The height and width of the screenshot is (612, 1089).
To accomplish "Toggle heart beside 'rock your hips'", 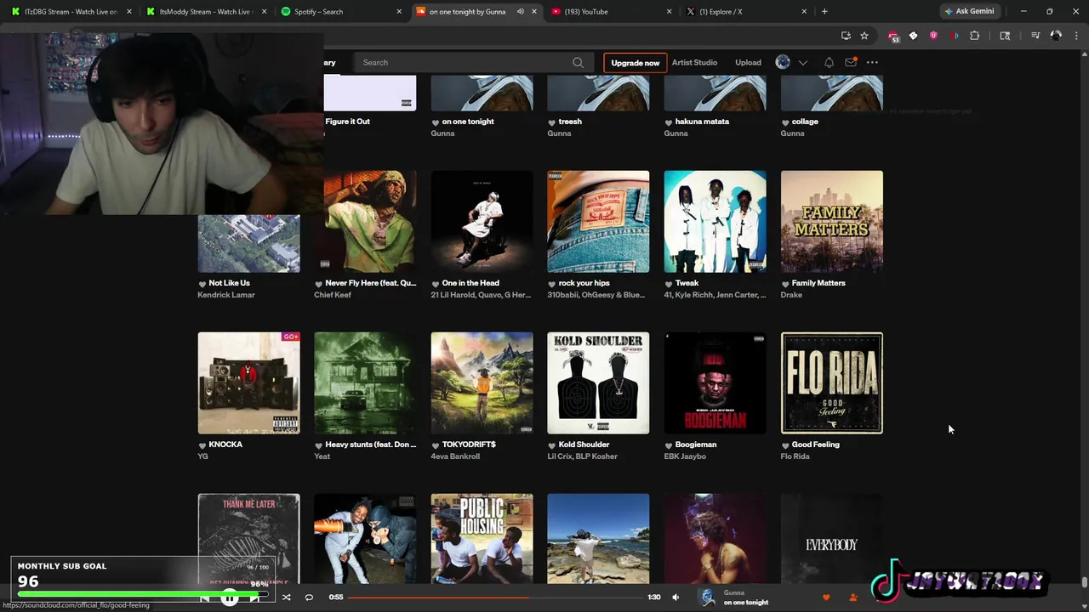I will tap(552, 284).
